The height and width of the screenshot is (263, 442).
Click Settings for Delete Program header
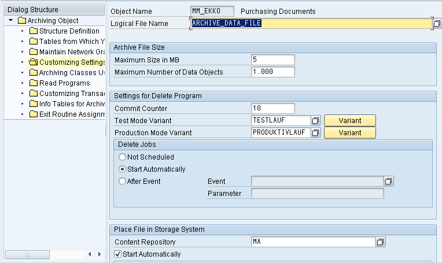(273, 96)
